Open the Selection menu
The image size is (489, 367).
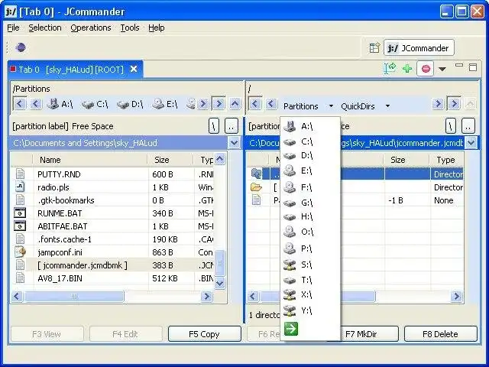(45, 28)
